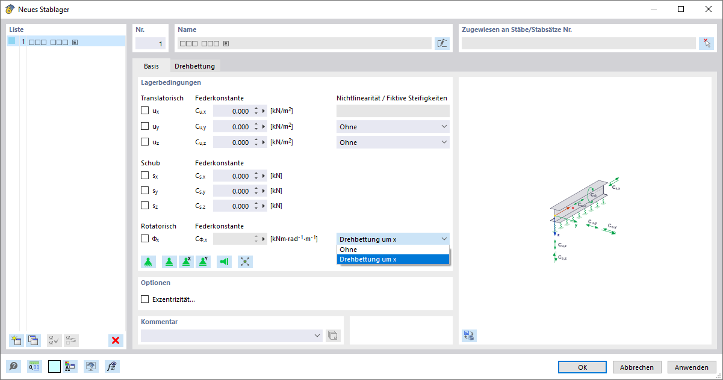
Task: Enable the Exzentrizität option
Action: click(x=145, y=299)
